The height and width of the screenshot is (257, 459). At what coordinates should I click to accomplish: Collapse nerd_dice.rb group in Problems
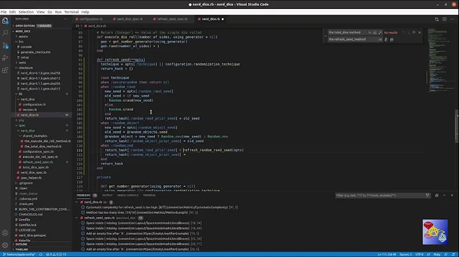(x=76, y=202)
